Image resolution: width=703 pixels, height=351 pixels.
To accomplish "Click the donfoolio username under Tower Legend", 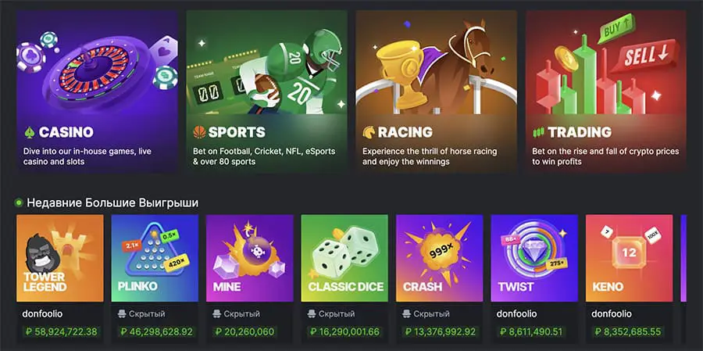I will 41,313.
